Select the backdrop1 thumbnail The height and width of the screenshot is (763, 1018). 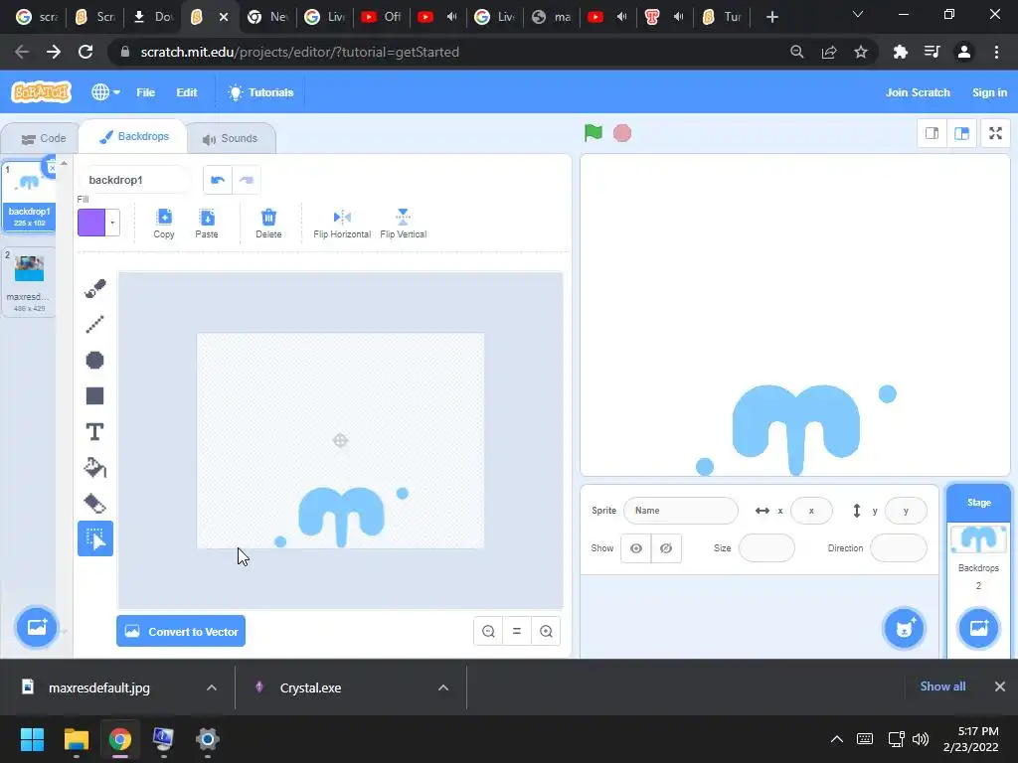point(29,197)
